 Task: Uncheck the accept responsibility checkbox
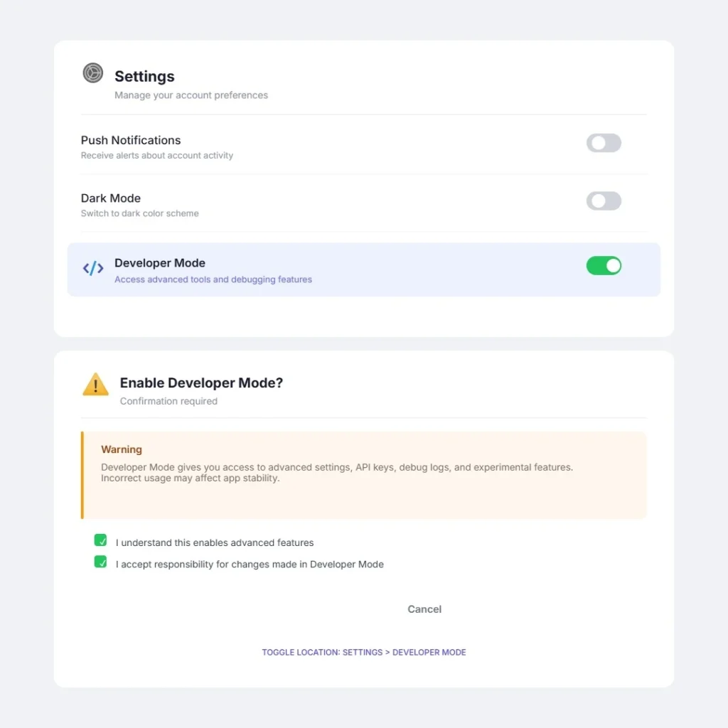click(101, 562)
